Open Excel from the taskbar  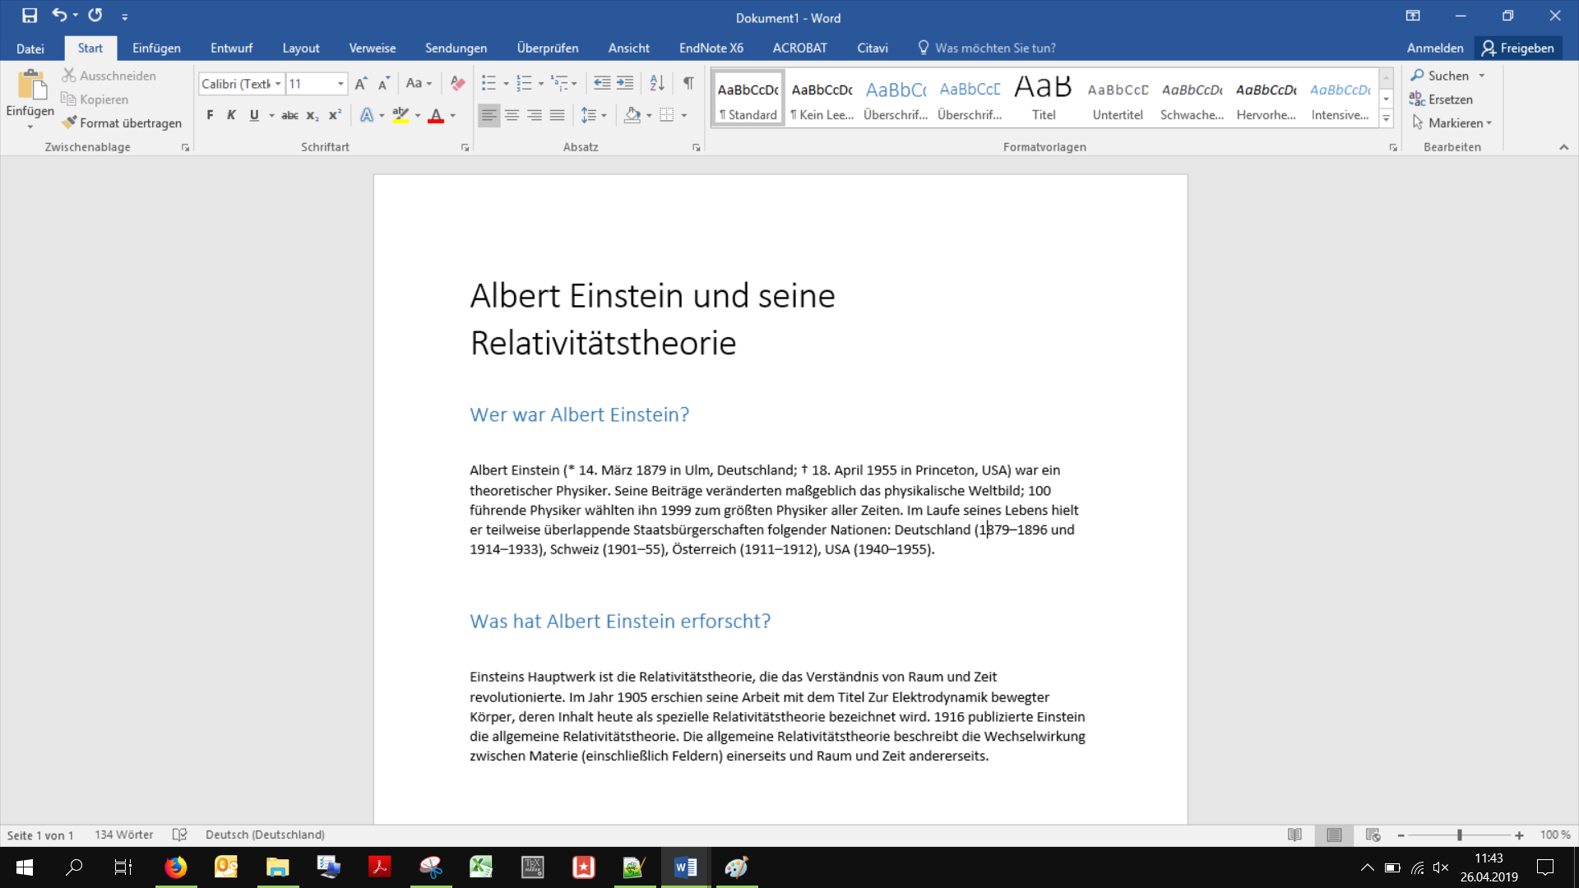[481, 867]
